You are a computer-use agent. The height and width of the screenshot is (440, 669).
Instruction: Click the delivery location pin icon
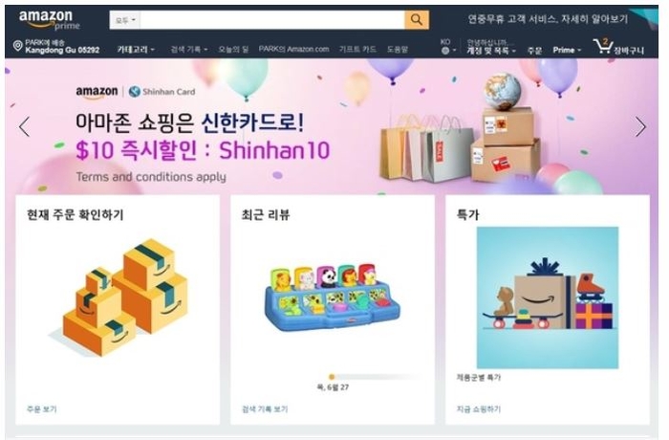coord(17,46)
